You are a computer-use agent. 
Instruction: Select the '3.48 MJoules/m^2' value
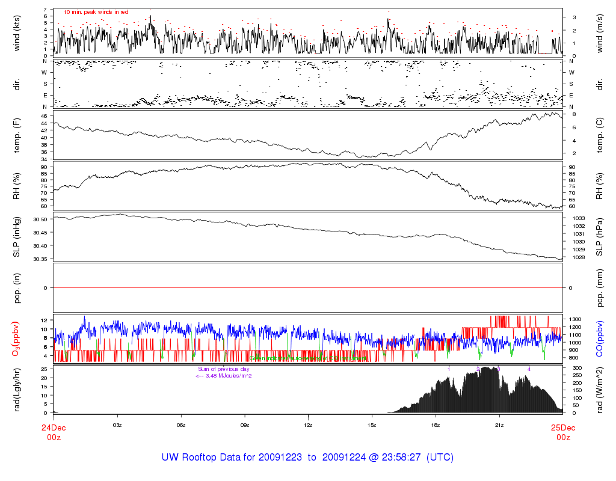point(229,376)
